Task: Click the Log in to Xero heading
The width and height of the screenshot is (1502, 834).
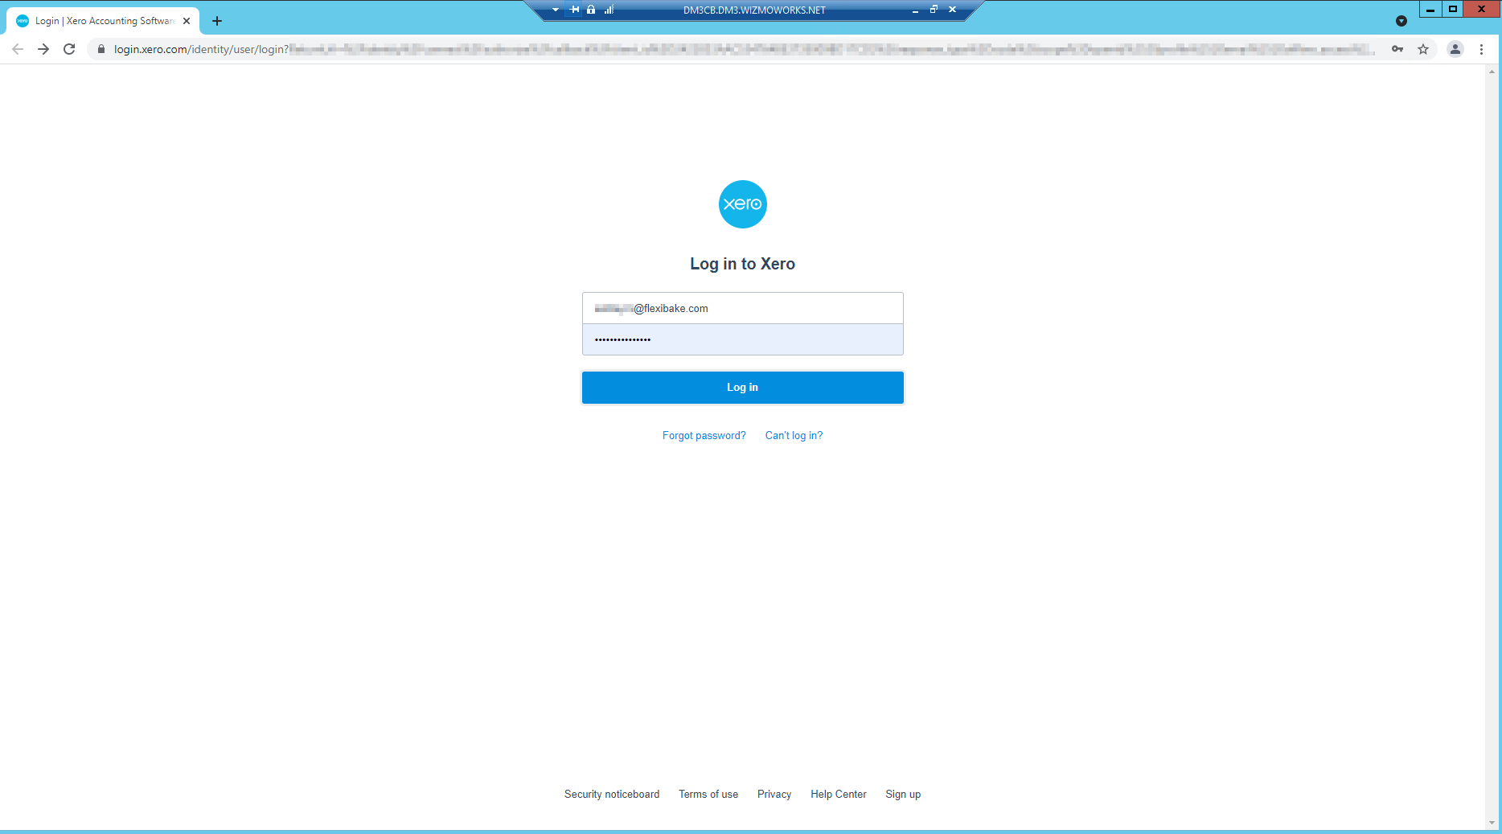Action: (x=742, y=264)
